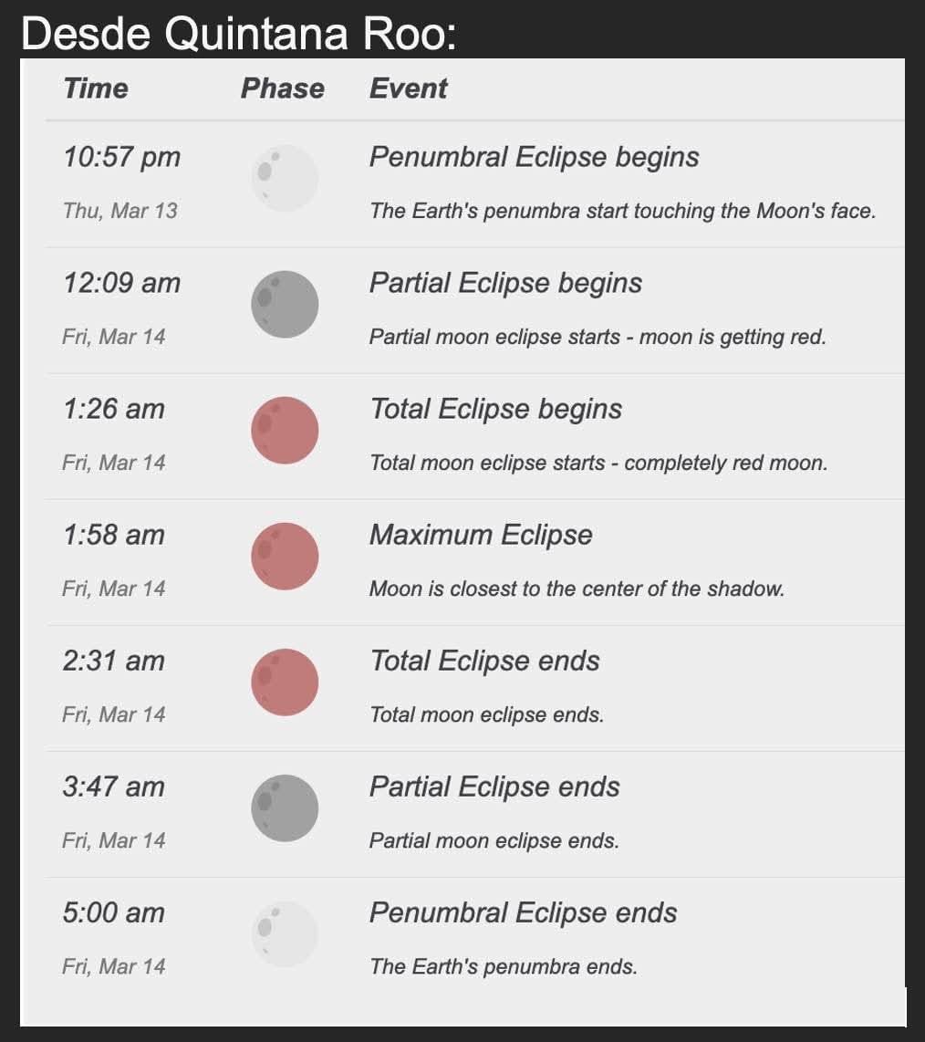Click the Desde Quintana Roo heading
Screen dimensions: 925x1042
point(238,34)
